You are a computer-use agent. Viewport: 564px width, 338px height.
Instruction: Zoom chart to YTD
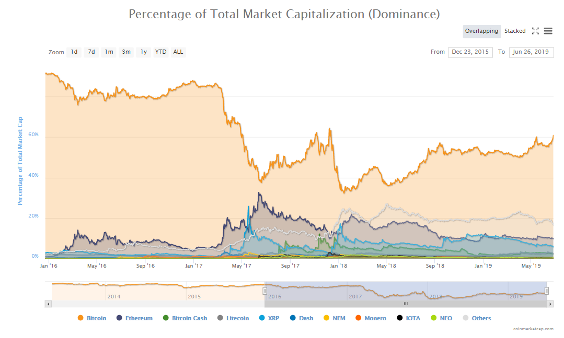click(x=160, y=52)
